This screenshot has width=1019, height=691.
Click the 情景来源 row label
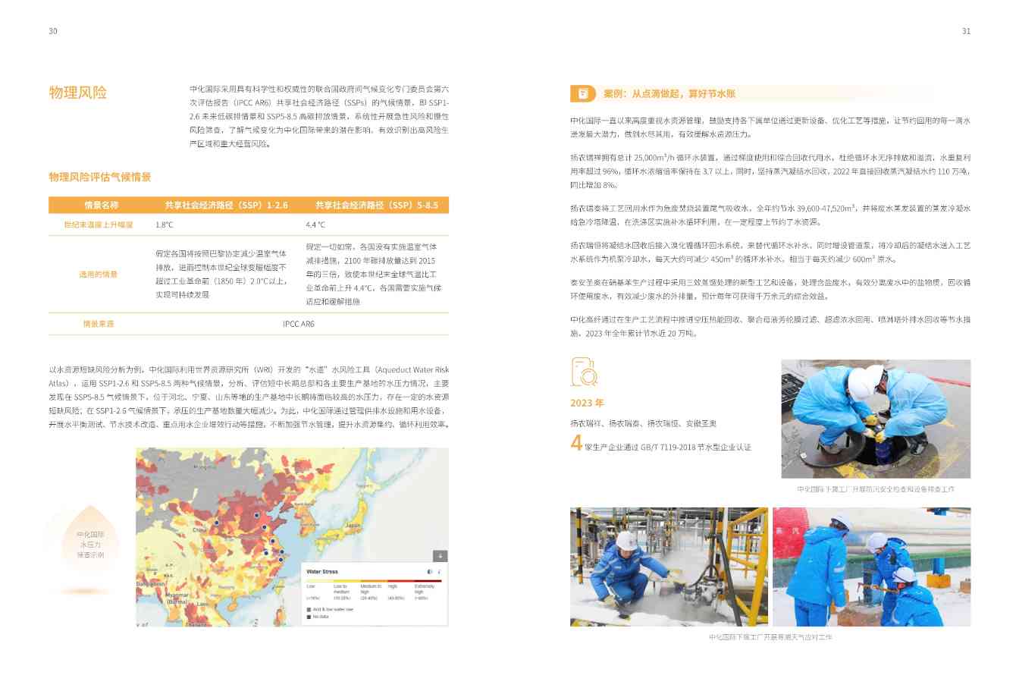coord(99,324)
